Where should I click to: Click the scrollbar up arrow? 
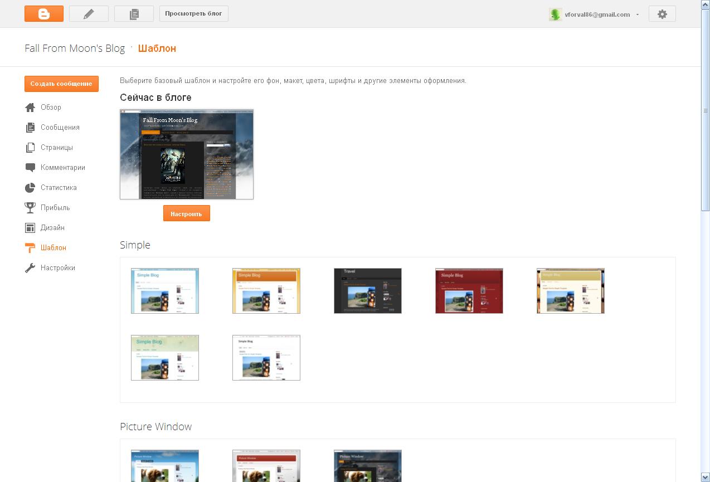tap(705, 4)
